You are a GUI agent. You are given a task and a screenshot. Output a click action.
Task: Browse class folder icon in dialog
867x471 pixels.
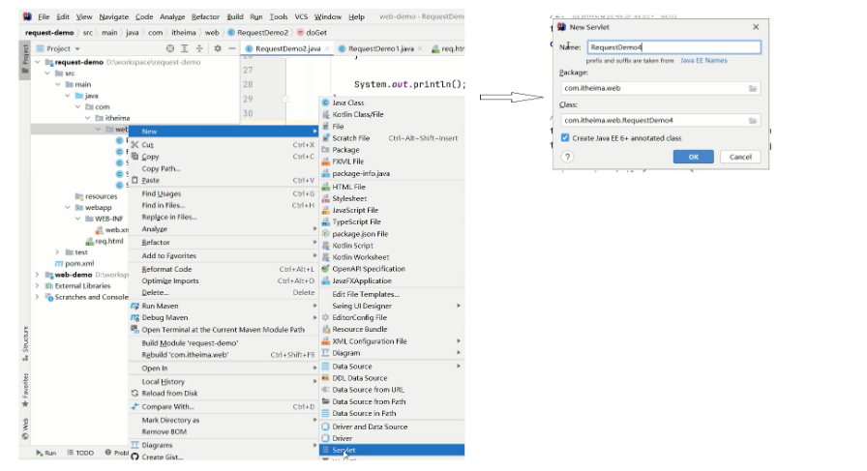pyautogui.click(x=753, y=121)
